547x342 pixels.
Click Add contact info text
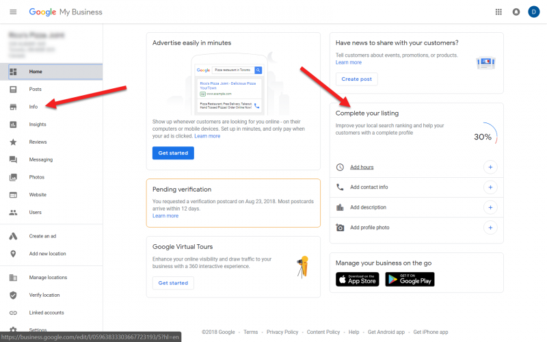[369, 187]
